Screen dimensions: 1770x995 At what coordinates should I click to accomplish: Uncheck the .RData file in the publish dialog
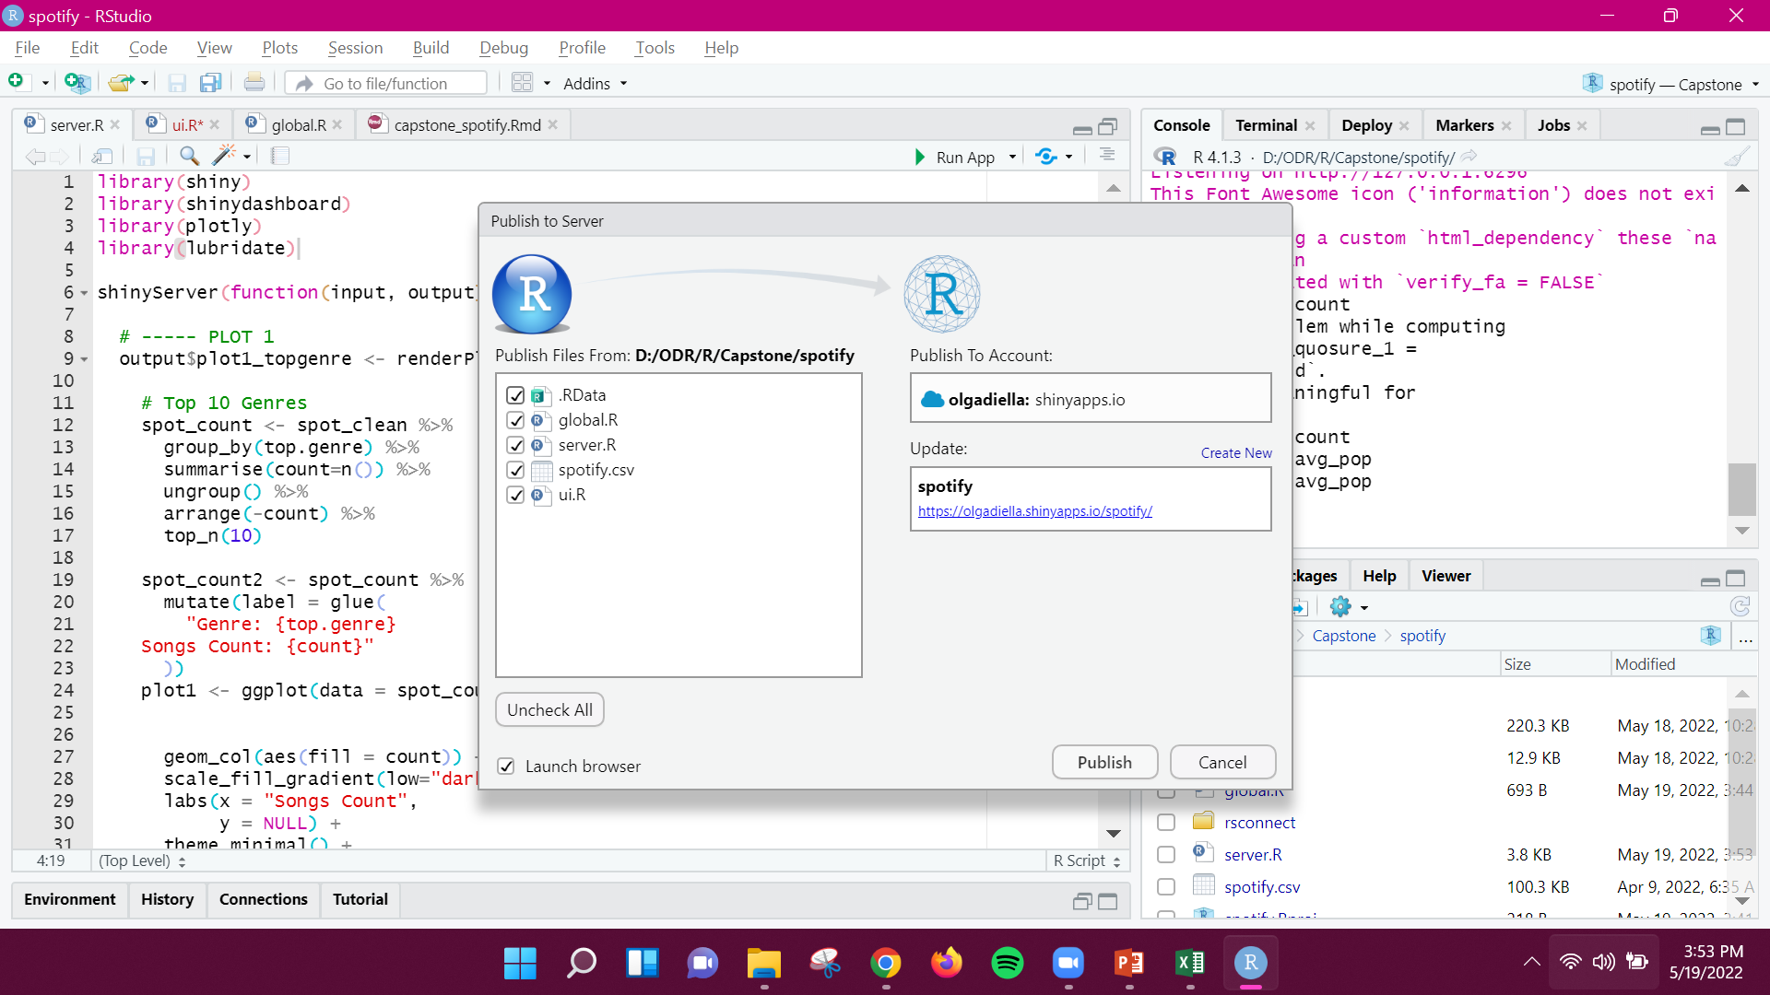click(516, 395)
